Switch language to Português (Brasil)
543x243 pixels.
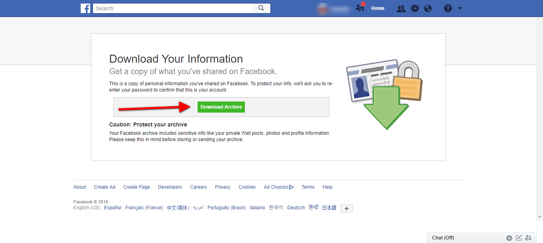point(227,208)
